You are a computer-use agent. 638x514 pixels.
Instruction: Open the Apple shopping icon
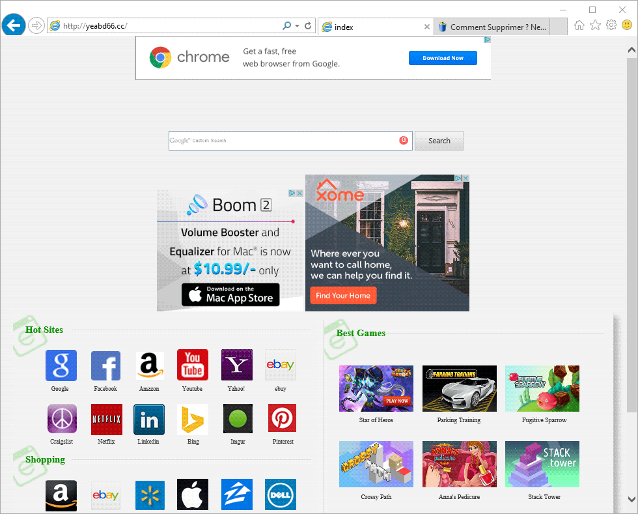point(193,494)
